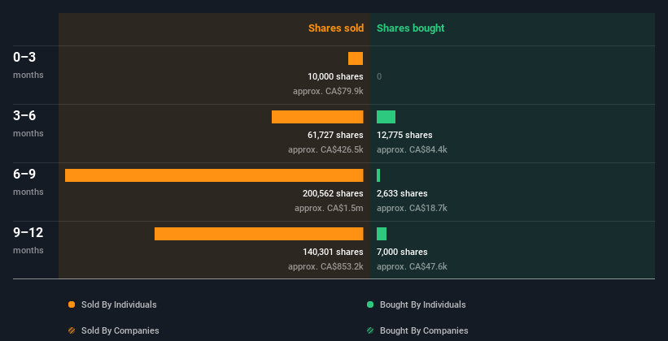
Task: Click the 6–9 months row label
Action: click(28, 182)
